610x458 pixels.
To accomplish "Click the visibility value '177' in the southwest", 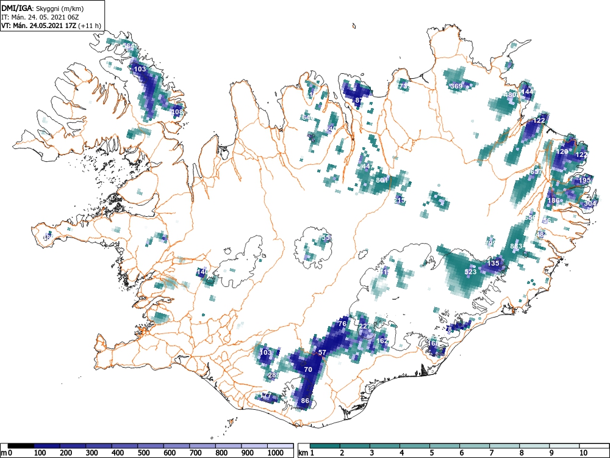I will click(x=266, y=395).
